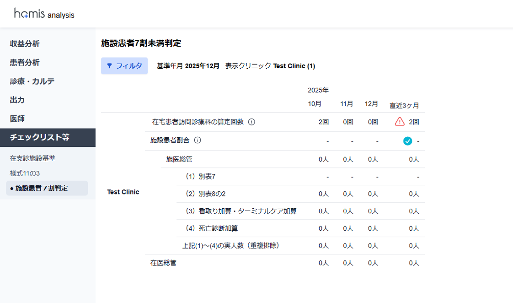Expand the 収益分析 sidebar section
This screenshot has width=513, height=303.
[25, 44]
